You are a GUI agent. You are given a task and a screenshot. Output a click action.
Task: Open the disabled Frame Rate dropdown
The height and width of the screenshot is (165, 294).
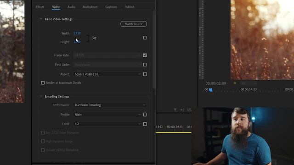click(107, 55)
